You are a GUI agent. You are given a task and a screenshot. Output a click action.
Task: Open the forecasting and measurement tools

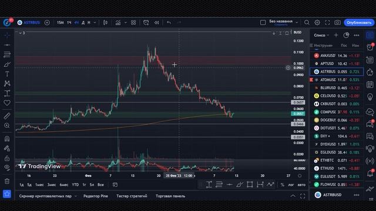click(7, 93)
